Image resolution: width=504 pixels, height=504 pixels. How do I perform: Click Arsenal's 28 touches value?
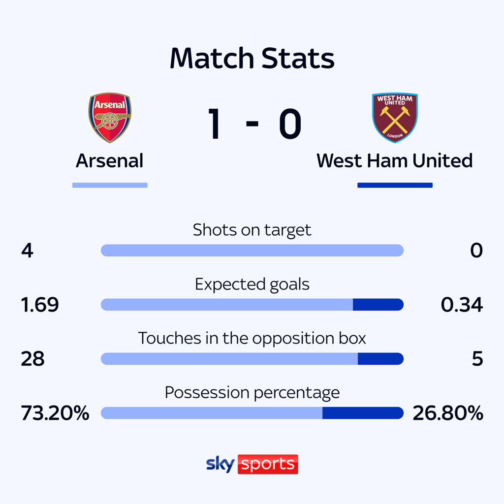32,359
